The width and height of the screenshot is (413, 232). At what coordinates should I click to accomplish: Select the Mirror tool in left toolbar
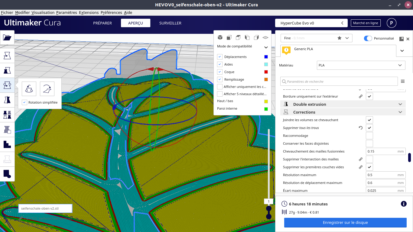(7, 100)
